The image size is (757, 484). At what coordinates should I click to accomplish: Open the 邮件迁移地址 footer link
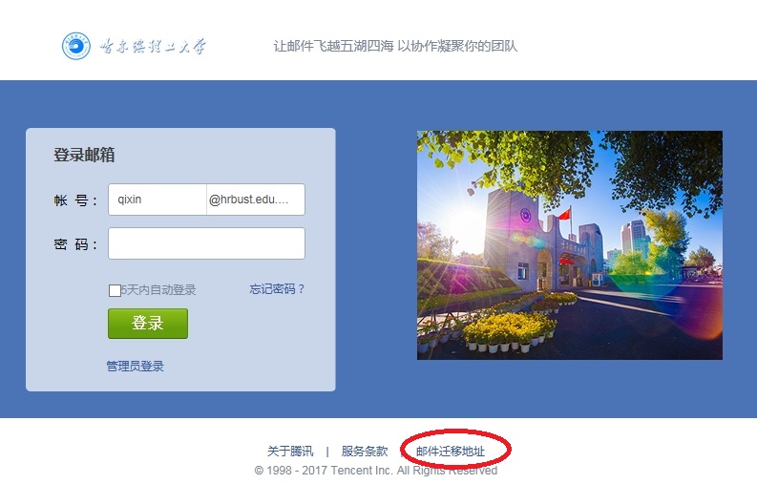[x=451, y=452]
